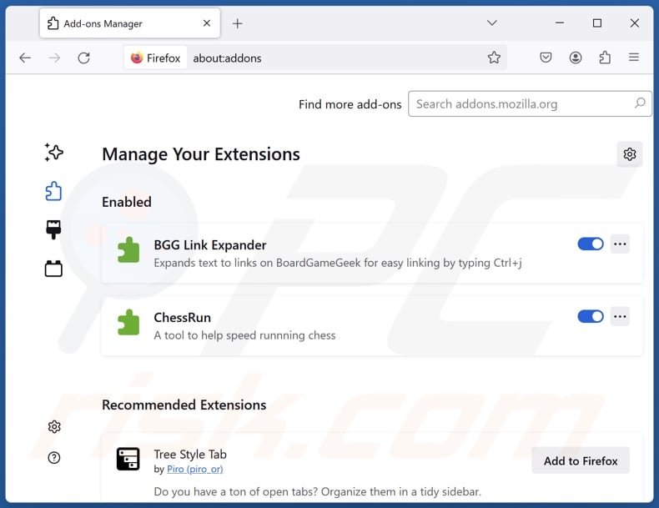This screenshot has width=659, height=508.
Task: Open the Plugins sidebar category
Action: pyautogui.click(x=54, y=269)
